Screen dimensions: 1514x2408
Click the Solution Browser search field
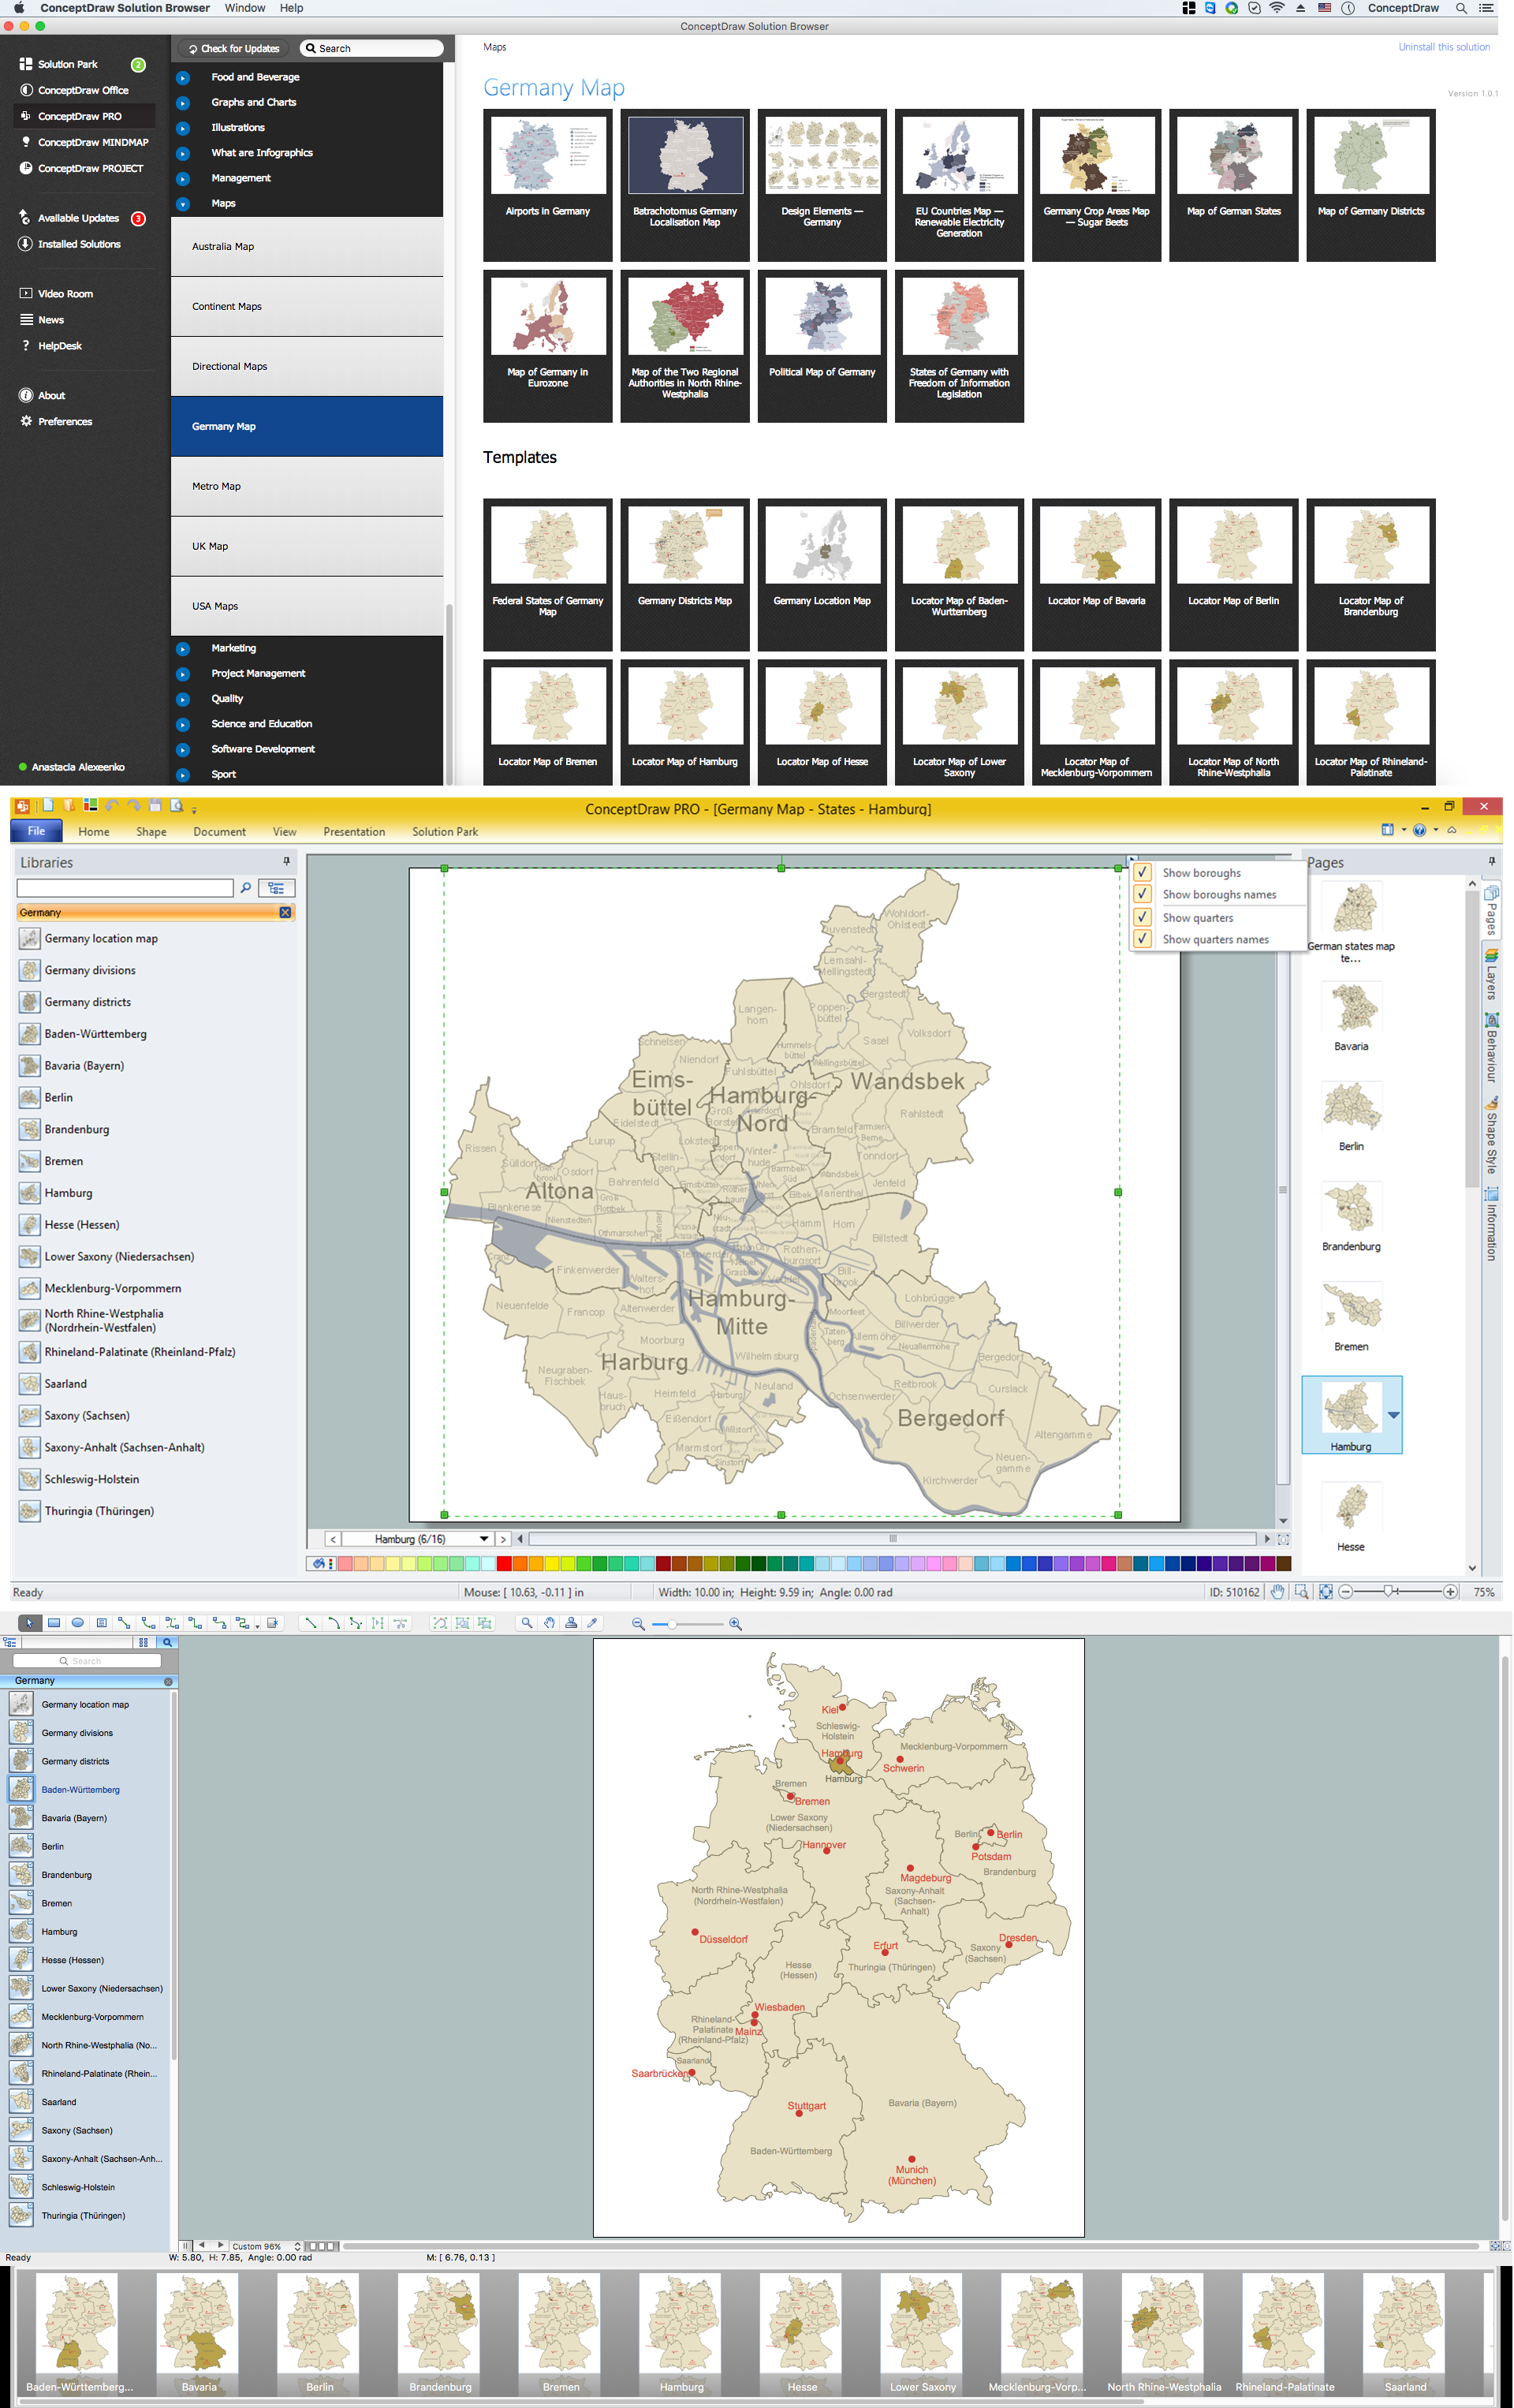tap(371, 48)
